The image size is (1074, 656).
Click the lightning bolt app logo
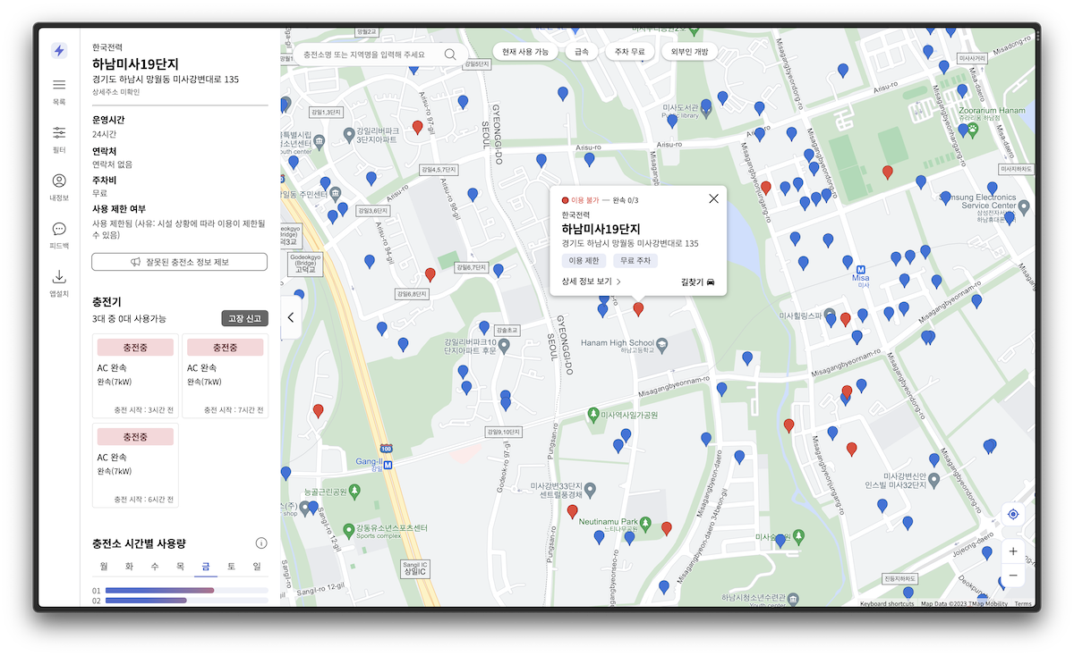59,51
